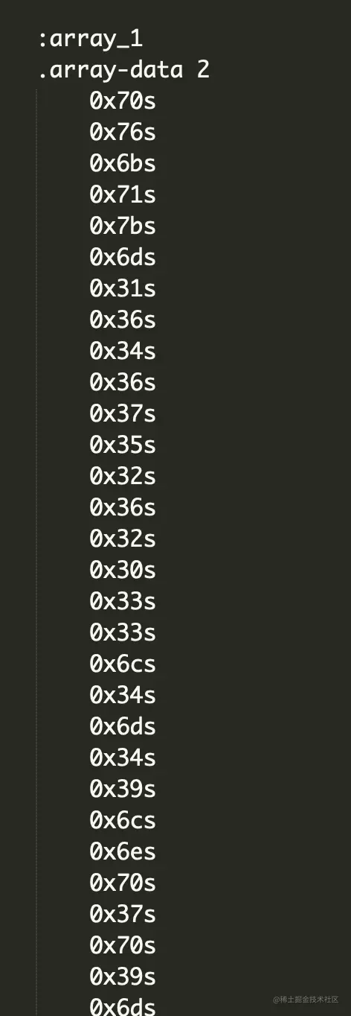
Task: Click the 0x30s value
Action: pos(123,571)
